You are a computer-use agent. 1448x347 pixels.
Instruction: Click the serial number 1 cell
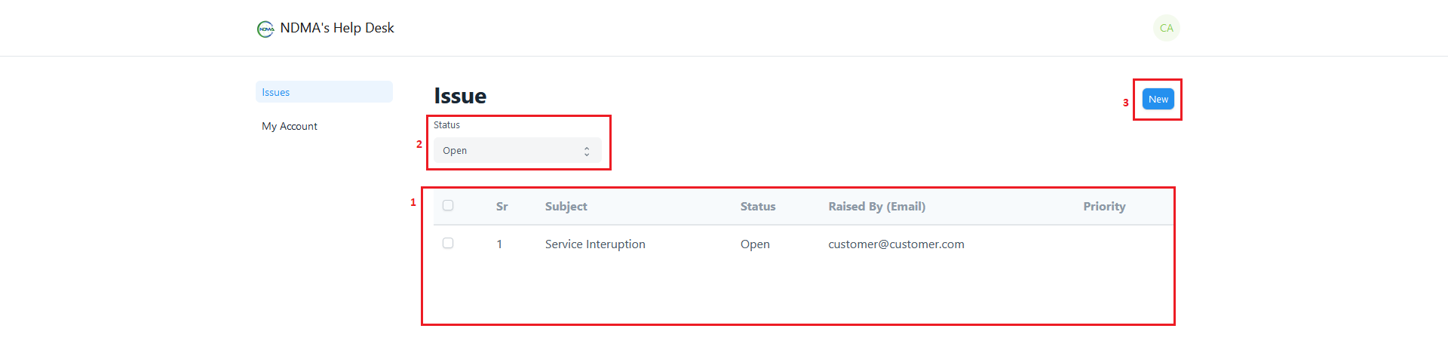[499, 244]
